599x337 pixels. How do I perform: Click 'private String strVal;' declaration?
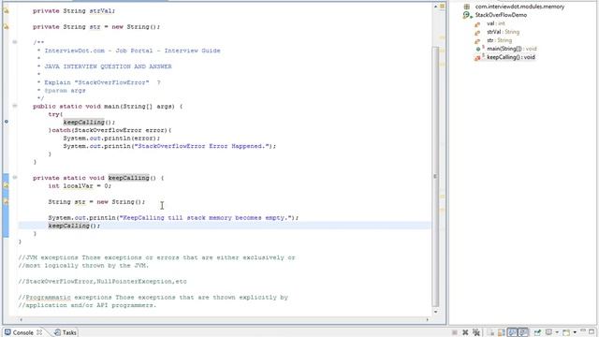tap(74, 11)
